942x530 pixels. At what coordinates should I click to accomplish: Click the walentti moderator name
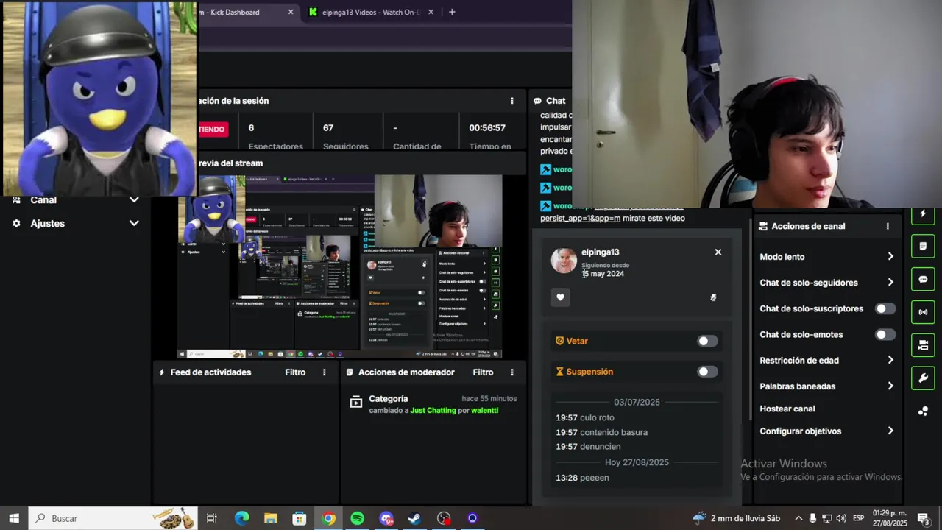(484, 410)
